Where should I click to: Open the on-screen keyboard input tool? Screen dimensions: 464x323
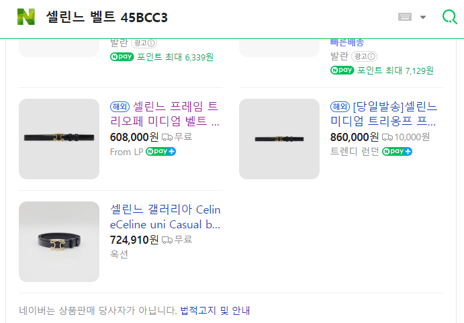pos(404,17)
